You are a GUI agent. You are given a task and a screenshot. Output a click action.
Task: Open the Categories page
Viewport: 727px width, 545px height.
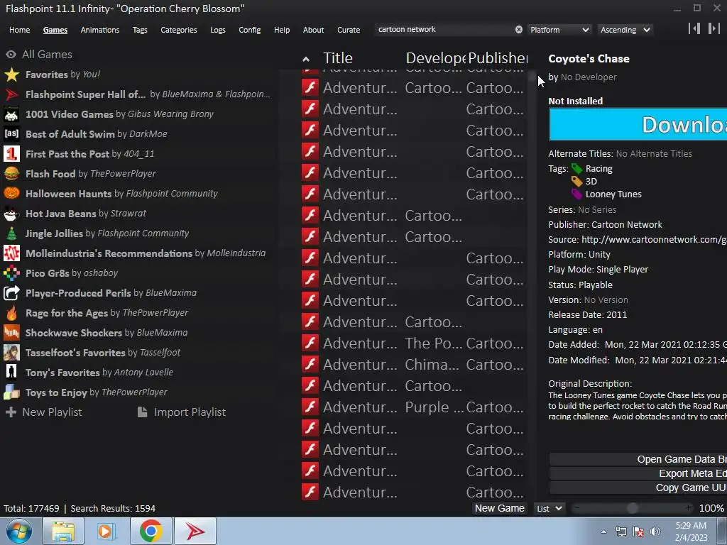(x=178, y=30)
